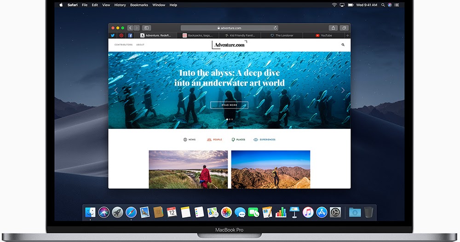The image size is (460, 242).
Task: Switch to the Kid Friendly Famil... tab
Action: coord(240,35)
